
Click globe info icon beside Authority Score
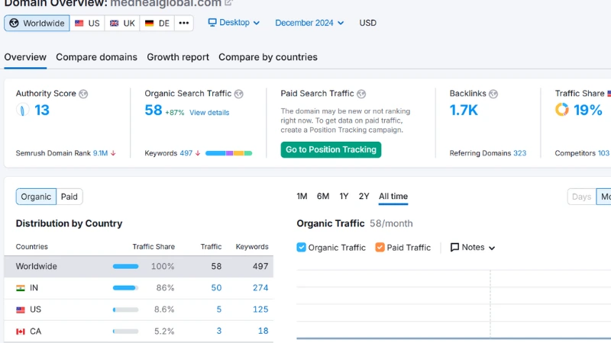point(83,94)
